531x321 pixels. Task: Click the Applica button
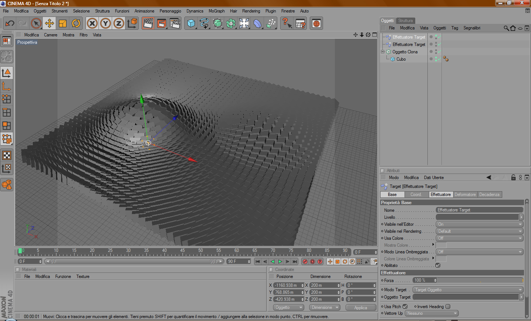[361, 308]
